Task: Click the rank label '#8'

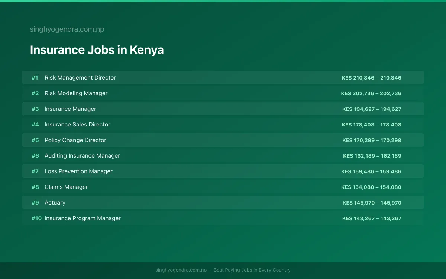Action: click(35, 187)
